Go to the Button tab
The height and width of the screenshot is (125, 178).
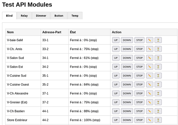point(59,16)
